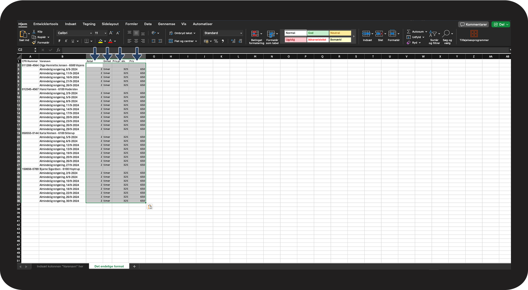Click the Autosum sigma icon

tap(408, 32)
